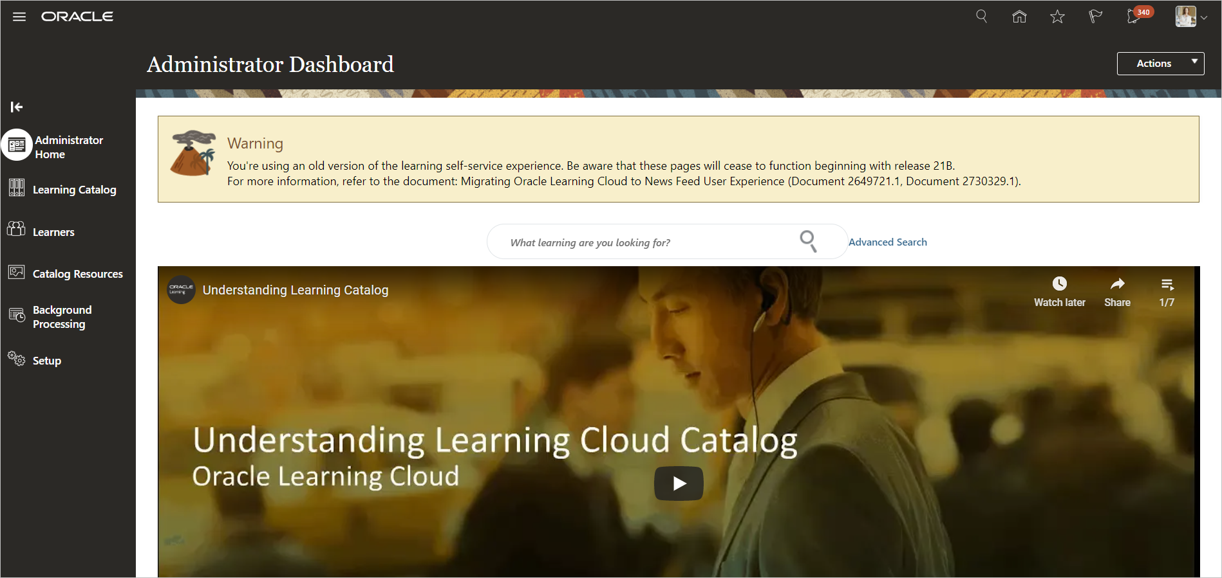The width and height of the screenshot is (1222, 578).
Task: Click the global search magnifier icon
Action: coord(981,16)
